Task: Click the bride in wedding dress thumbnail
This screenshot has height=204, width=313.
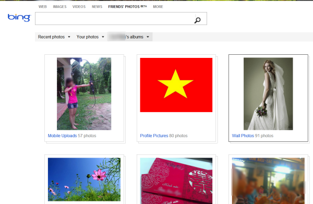Action: pos(268,94)
